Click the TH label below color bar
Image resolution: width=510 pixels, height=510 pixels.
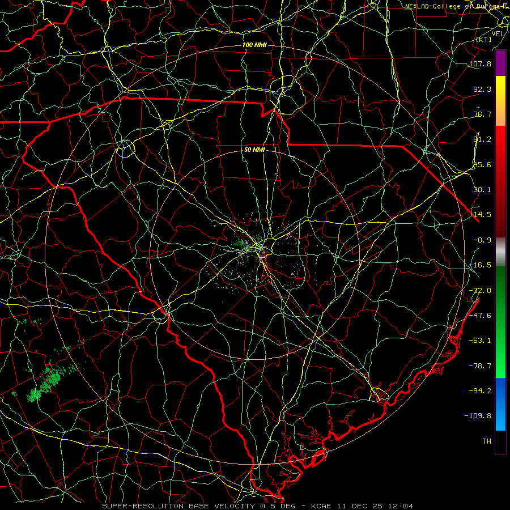point(487,441)
